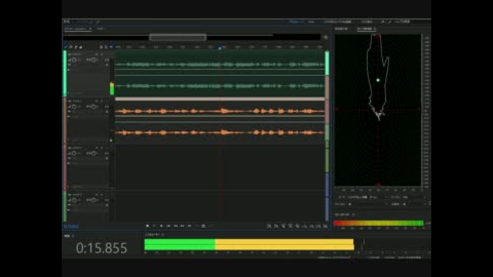The height and width of the screenshot is (277, 493).
Task: Click Track 1 volume knob
Action: (74, 60)
